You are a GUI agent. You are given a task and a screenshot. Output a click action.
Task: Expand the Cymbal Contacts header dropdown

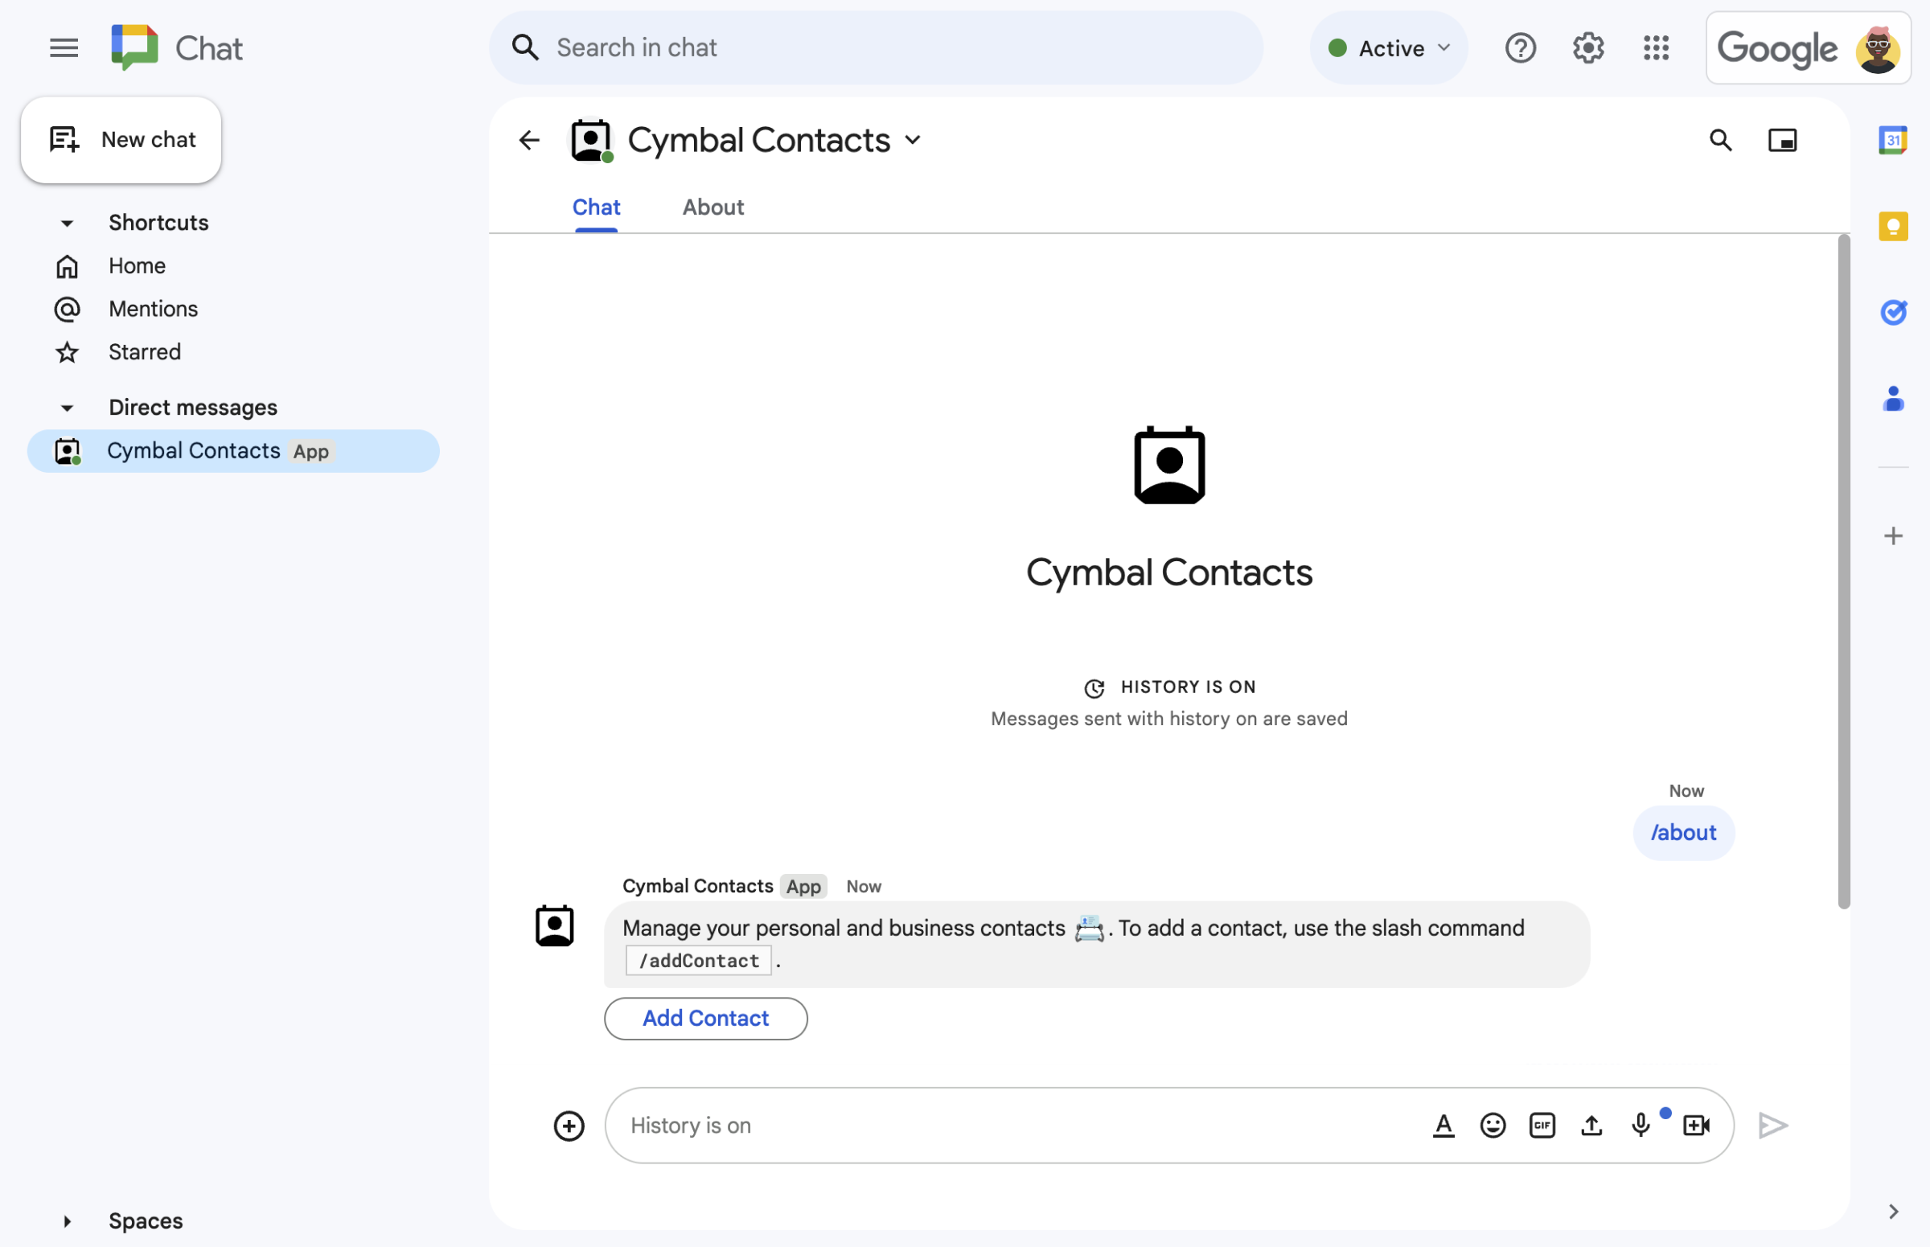(914, 139)
